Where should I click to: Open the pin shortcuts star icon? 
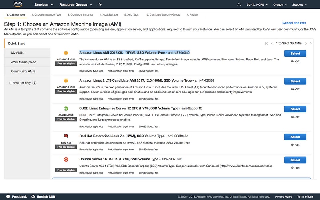[100, 4]
